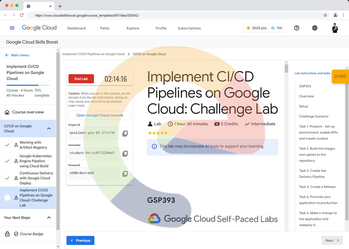The height and width of the screenshot is (249, 349).
Task: Toggle the Challenge Lab completion circle
Action: point(8,198)
